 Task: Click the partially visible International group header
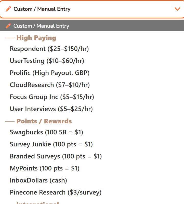click(x=38, y=202)
